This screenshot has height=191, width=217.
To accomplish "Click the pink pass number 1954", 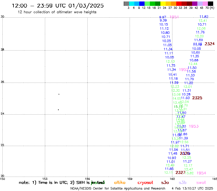I will pos(201,173).
